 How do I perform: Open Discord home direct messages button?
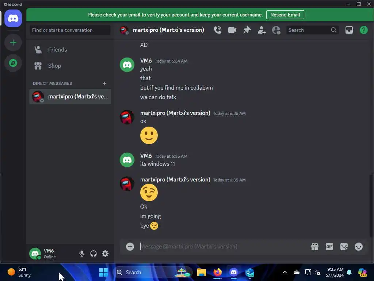point(13,18)
